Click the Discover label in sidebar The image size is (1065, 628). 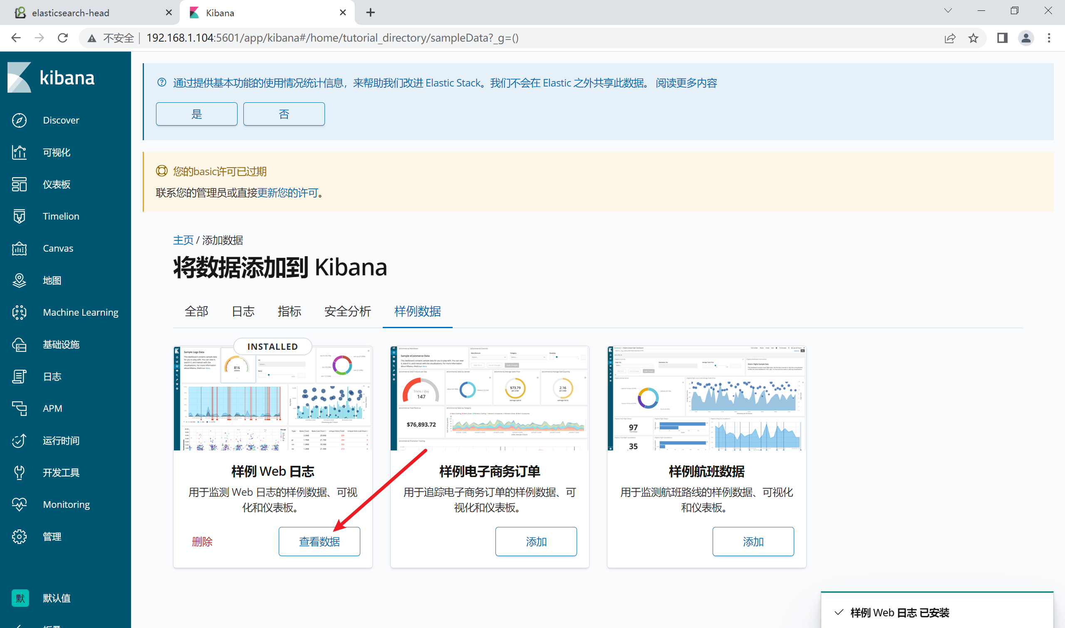[61, 120]
